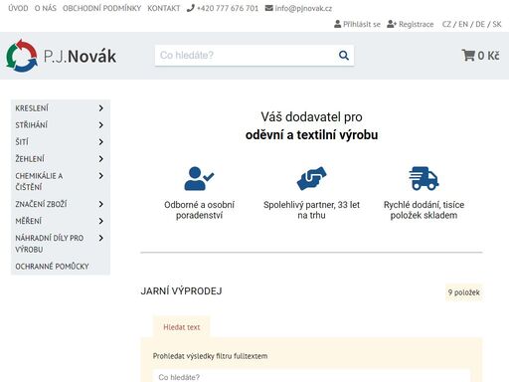Click the phone icon beside +420 number

click(x=190, y=8)
